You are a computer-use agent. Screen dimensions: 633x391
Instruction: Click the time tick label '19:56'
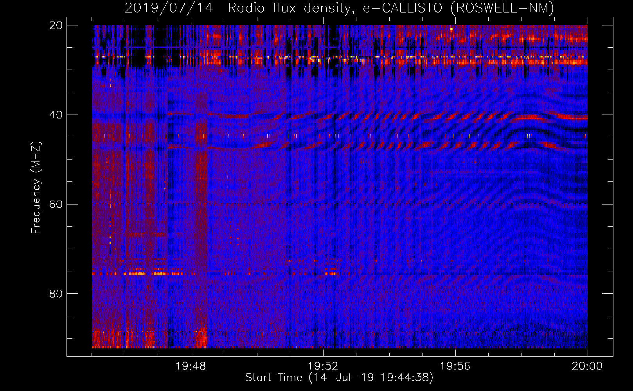pyautogui.click(x=455, y=366)
